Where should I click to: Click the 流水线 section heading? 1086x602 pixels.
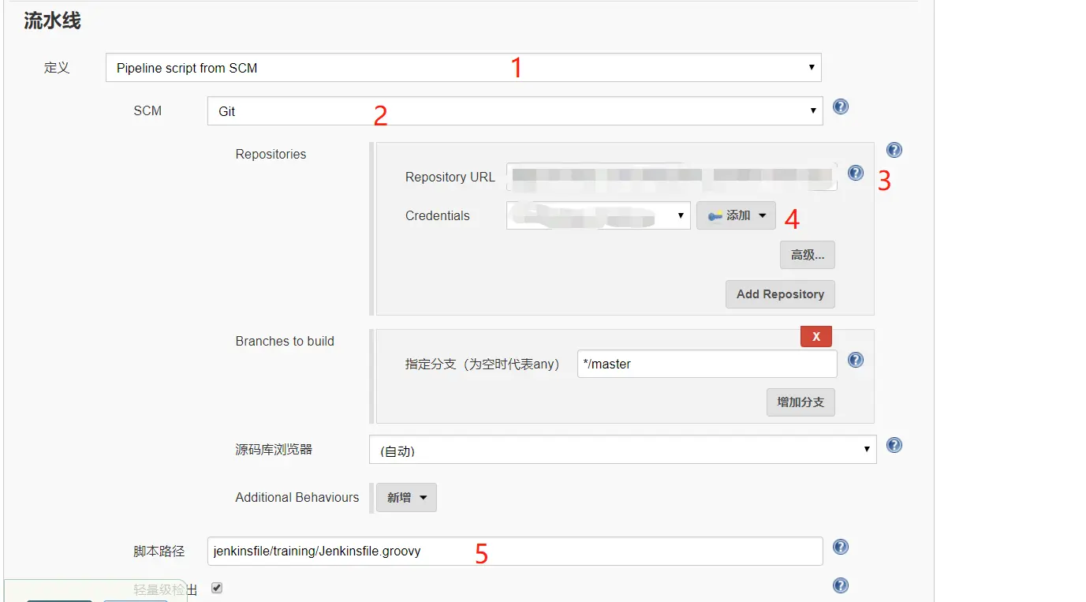pos(52,21)
